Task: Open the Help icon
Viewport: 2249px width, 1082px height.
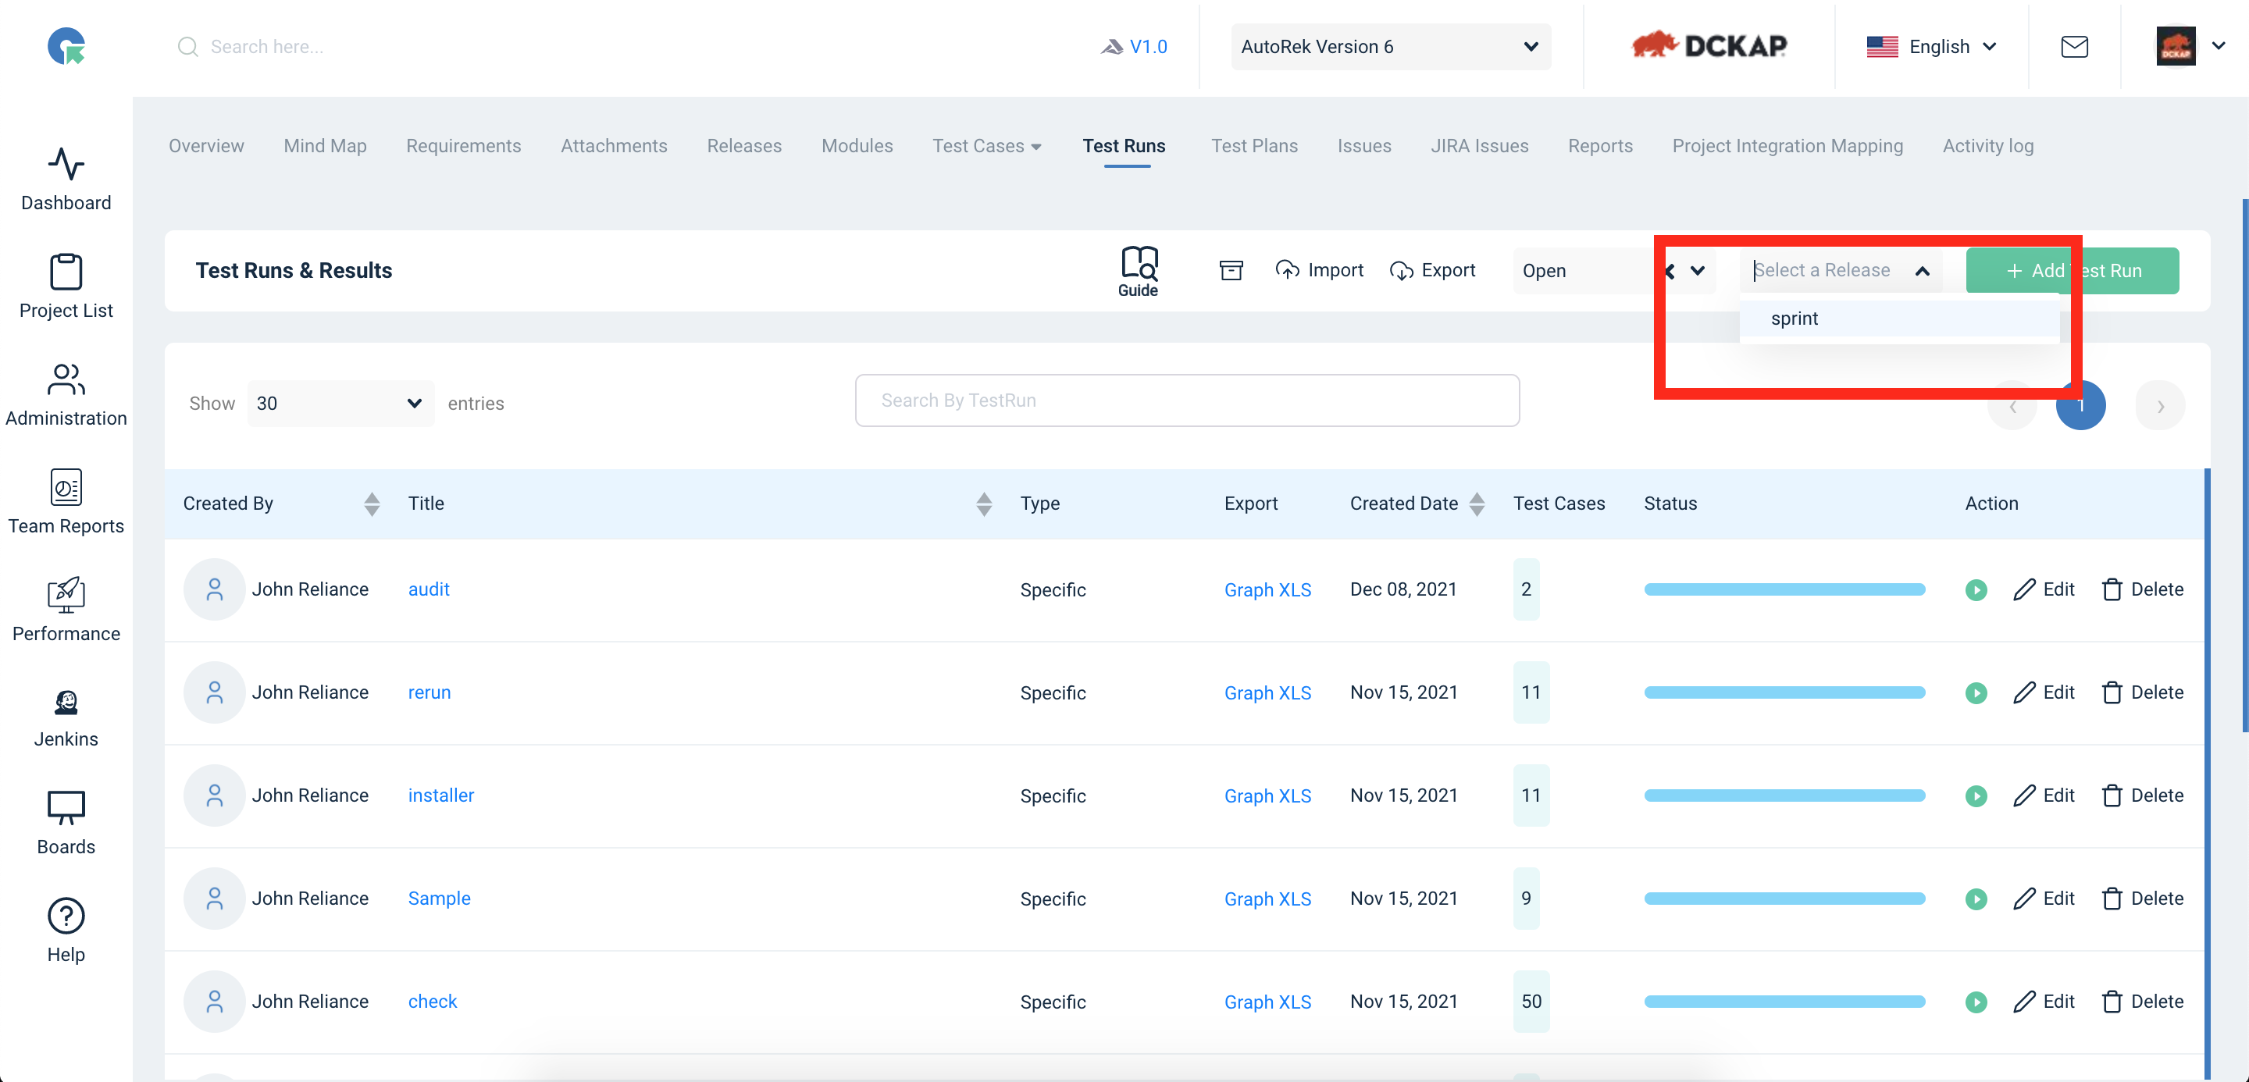Action: [x=66, y=931]
